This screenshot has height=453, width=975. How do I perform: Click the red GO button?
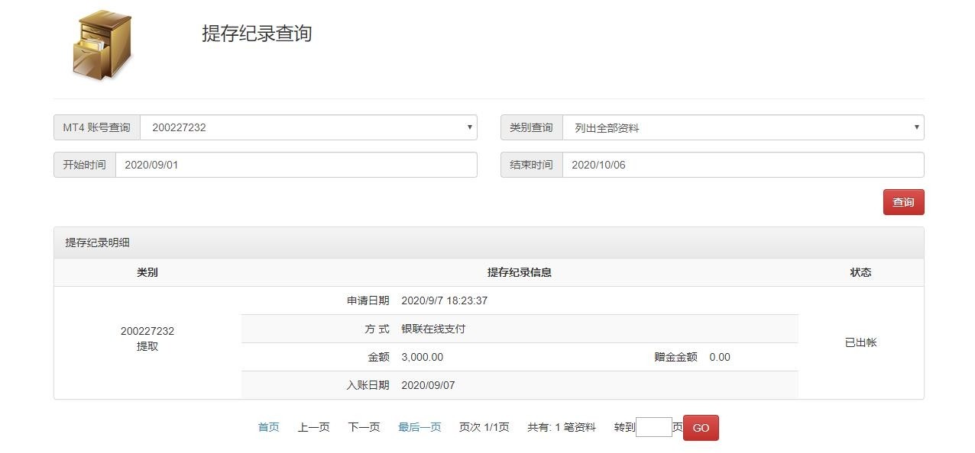701,428
